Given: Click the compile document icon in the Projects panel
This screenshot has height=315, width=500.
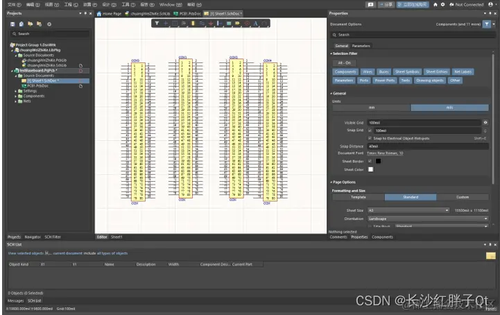Looking at the screenshot, I should (21, 24).
